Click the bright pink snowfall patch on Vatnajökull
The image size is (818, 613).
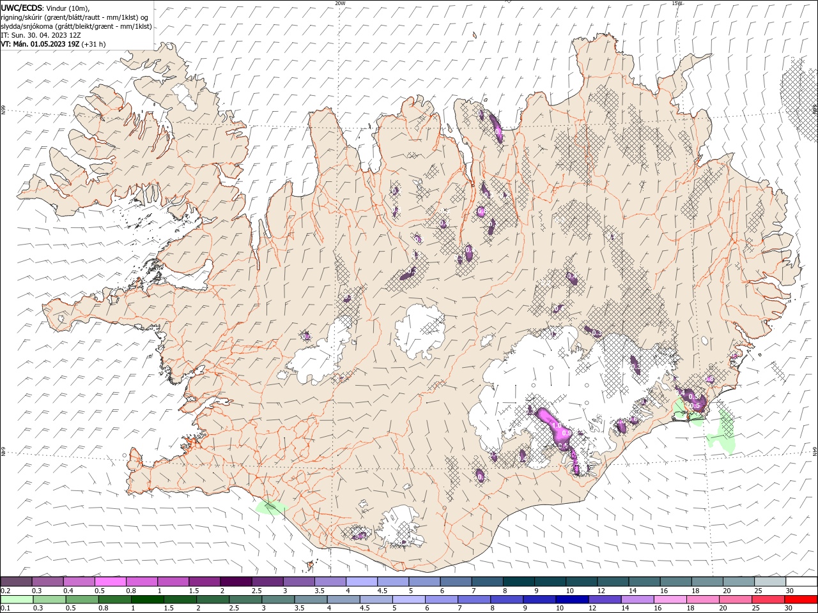point(555,429)
